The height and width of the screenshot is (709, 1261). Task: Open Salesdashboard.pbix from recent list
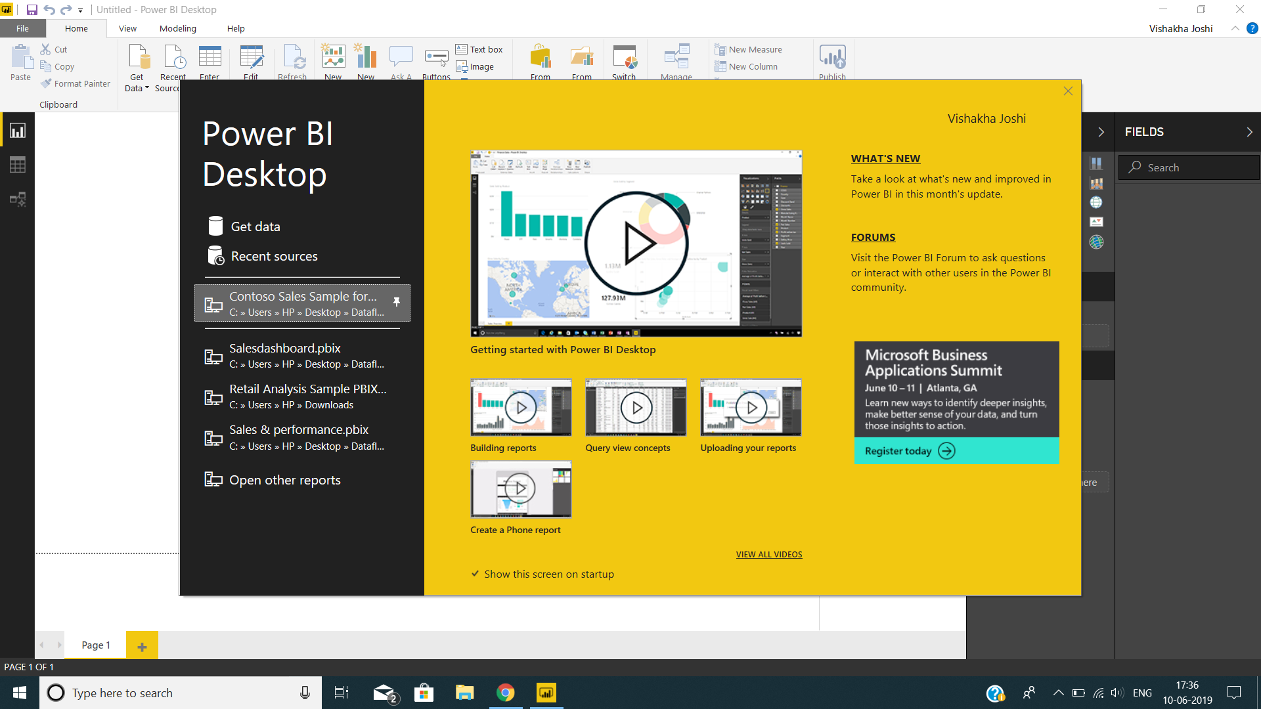(x=296, y=355)
